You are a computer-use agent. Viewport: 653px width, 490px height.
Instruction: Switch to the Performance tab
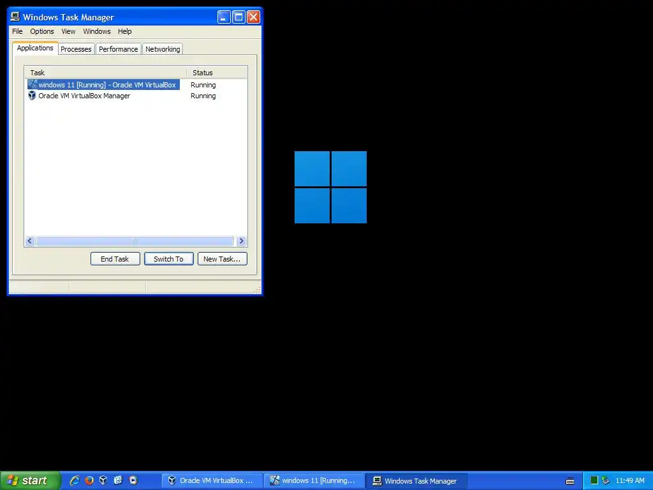tap(118, 49)
